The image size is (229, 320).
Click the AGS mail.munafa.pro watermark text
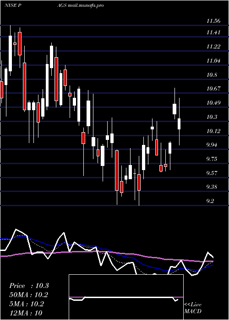(80, 5)
